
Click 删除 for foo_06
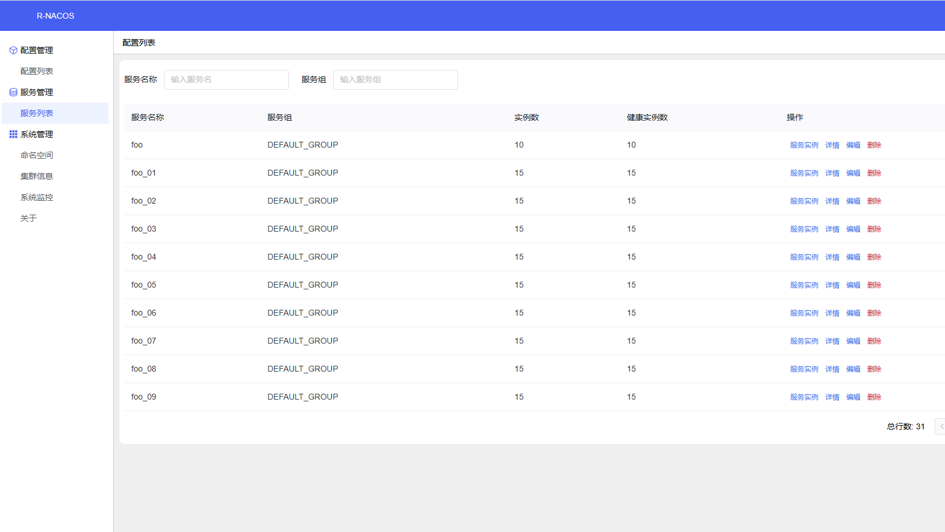(874, 313)
